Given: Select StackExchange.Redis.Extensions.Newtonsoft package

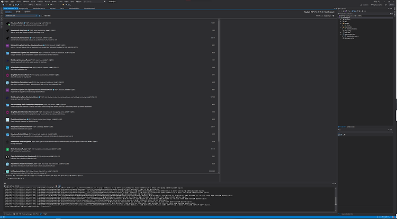Looking at the screenshot, I should [111, 105].
